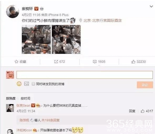155x134 pixels.
Task: Sort comments by 按时间 tab
Action: point(25,99)
